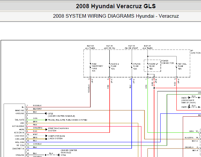This screenshot has width=201, height=157.
Task: Click the KEY SOL FUSE 10A label
Action: pos(182,66)
